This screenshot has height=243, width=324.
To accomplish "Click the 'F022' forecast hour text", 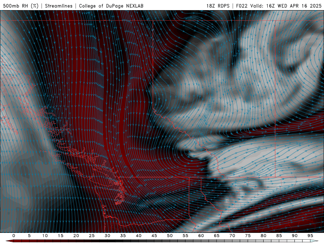I will pyautogui.click(x=242, y=6).
